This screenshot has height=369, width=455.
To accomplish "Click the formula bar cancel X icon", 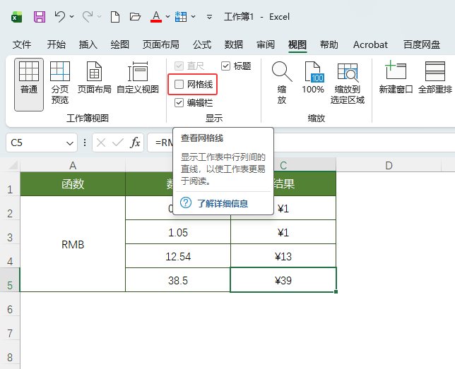I will (x=101, y=143).
